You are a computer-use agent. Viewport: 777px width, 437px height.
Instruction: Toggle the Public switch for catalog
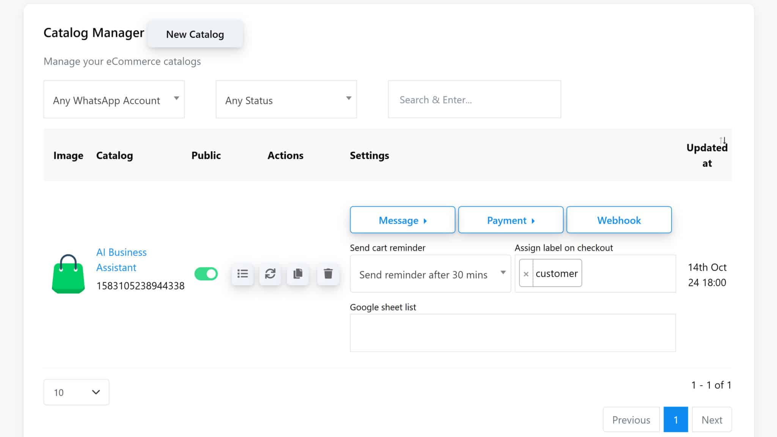[x=206, y=274]
